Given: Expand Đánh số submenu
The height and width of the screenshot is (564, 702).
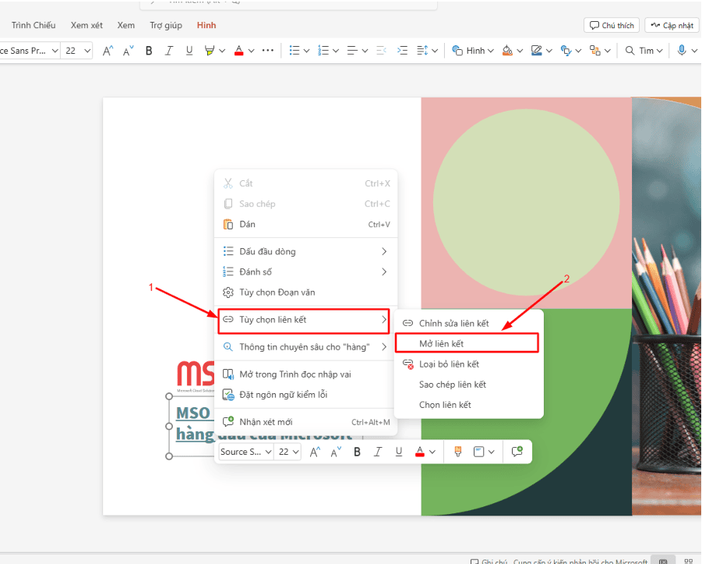Looking at the screenshot, I should click(x=306, y=271).
